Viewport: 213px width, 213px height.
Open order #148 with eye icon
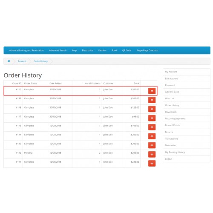pyautogui.click(x=152, y=109)
